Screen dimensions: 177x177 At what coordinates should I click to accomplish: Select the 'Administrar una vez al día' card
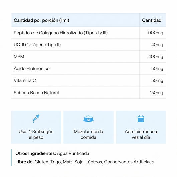coord(141,127)
